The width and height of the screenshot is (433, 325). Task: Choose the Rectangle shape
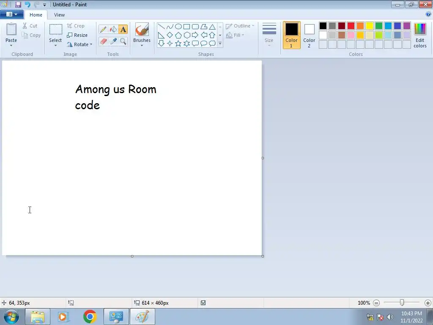coord(186,27)
